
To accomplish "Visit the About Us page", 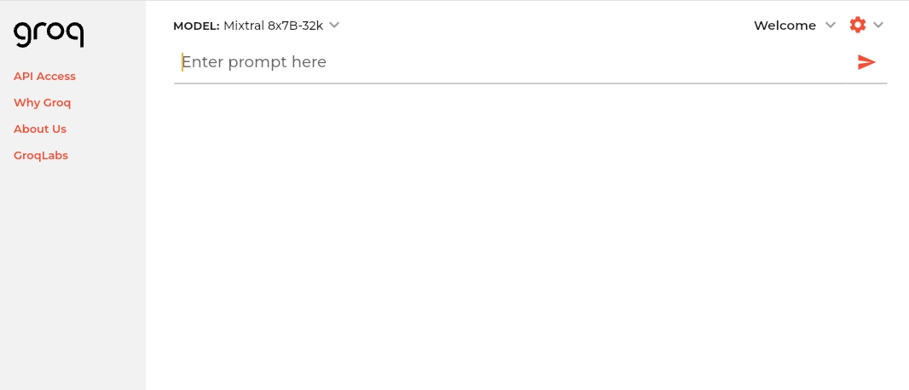I will pos(40,129).
